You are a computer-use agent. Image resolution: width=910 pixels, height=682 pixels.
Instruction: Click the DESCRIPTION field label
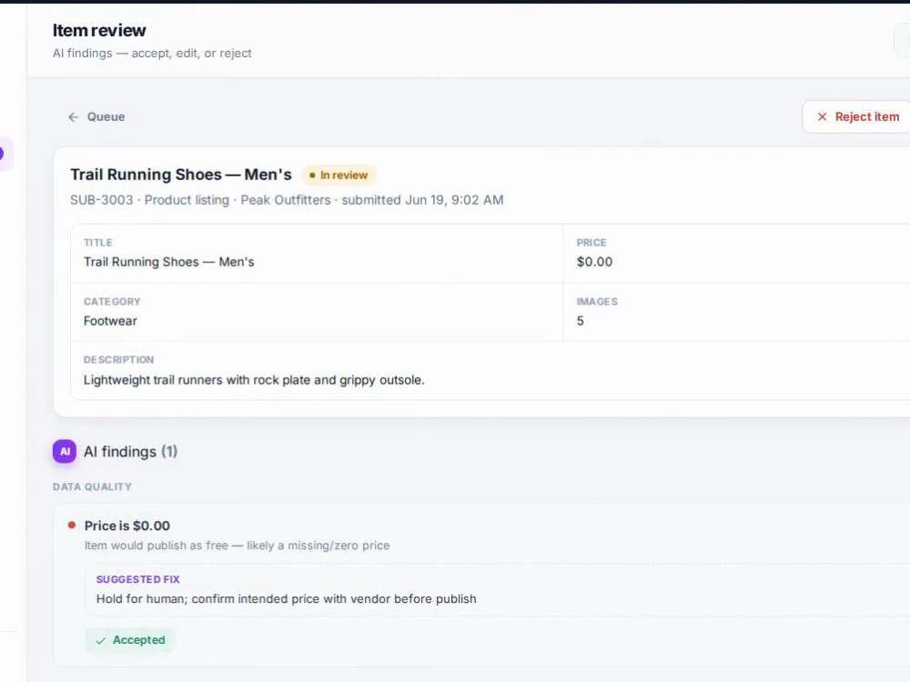[x=119, y=359]
